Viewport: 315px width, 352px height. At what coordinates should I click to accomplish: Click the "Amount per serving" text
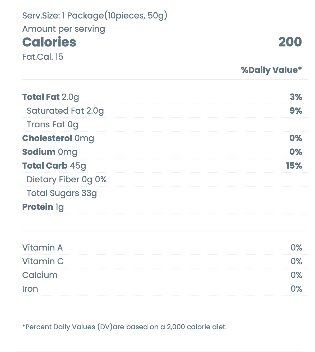63,29
